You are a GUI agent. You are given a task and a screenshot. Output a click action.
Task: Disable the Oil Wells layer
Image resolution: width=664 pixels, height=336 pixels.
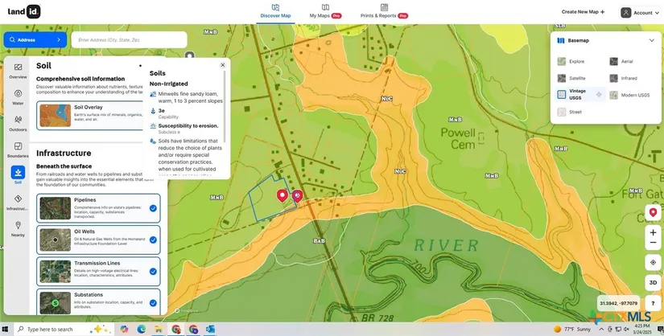click(x=153, y=239)
